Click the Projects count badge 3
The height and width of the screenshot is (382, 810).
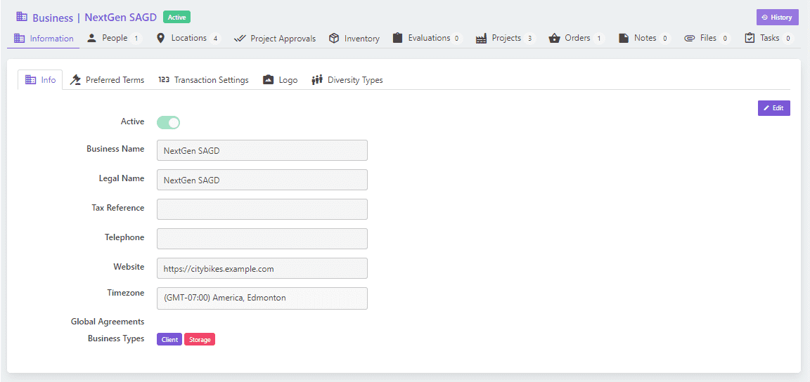click(x=529, y=38)
